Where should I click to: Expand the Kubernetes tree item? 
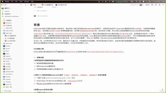coord(2,72)
